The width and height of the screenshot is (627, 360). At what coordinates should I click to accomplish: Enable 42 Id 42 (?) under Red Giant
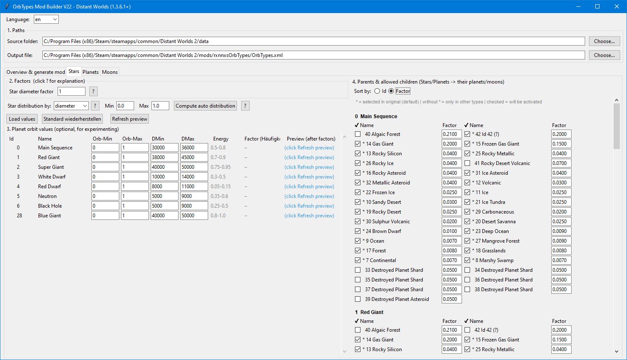pyautogui.click(x=467, y=330)
